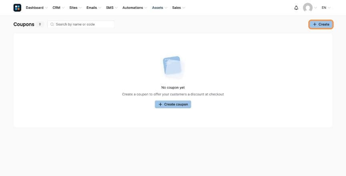Screen dimensions: 346x176
Task: Click the app logo icon
Action: pos(17,8)
